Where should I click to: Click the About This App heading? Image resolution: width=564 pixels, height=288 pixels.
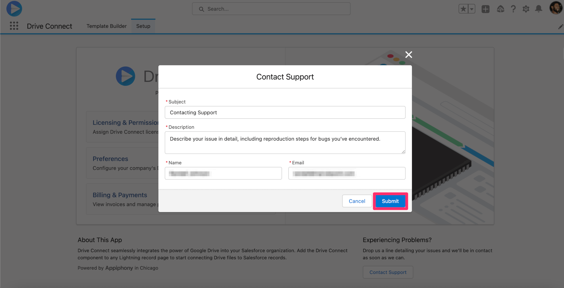[x=100, y=240]
